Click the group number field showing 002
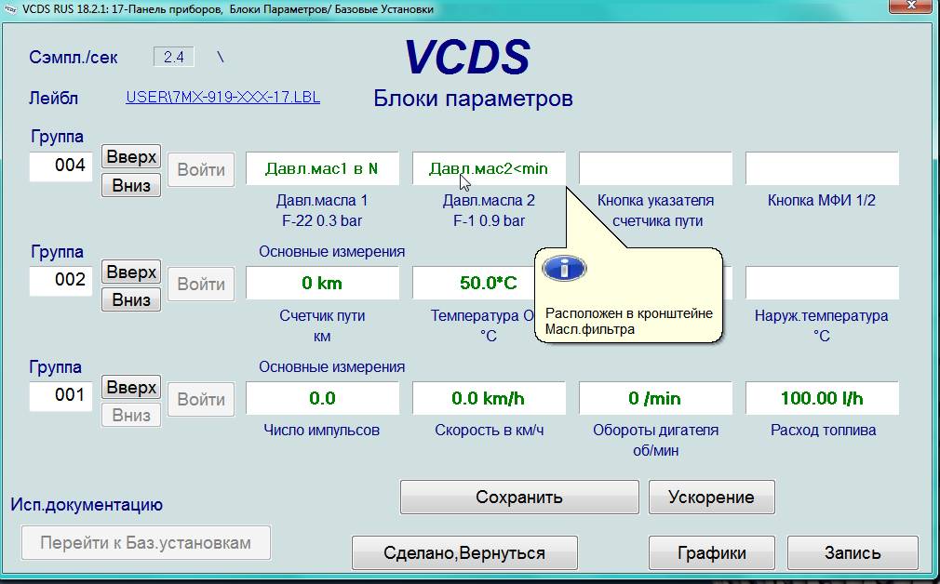The height and width of the screenshot is (584, 940). tap(61, 281)
